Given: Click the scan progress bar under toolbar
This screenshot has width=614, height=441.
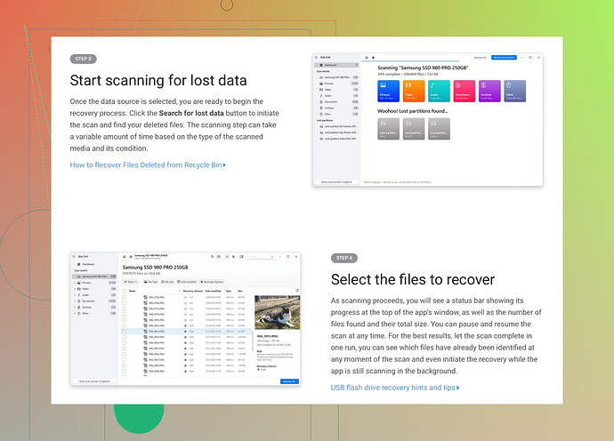Looking at the screenshot, I should coord(410,61).
